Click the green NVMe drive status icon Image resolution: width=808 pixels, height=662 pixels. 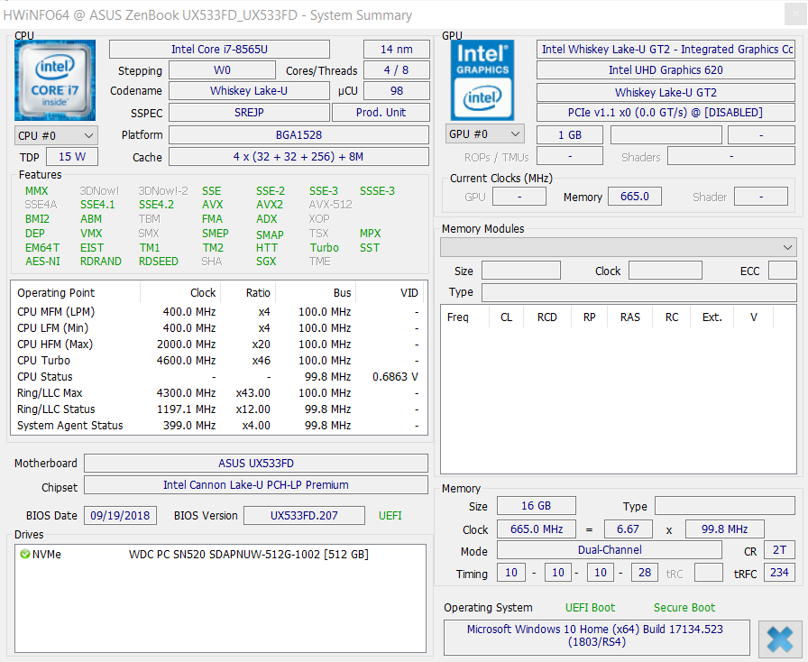click(24, 555)
